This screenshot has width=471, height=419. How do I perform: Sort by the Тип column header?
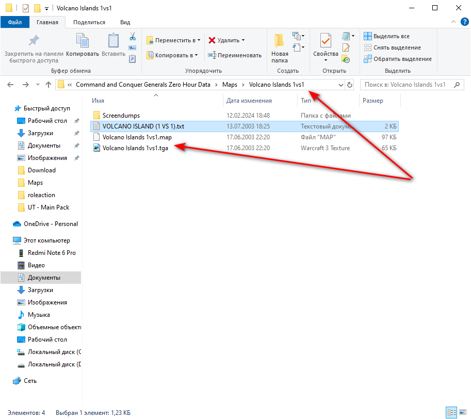click(328, 101)
